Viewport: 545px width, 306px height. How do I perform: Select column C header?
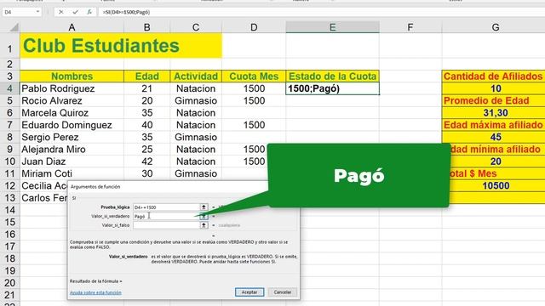tap(196, 27)
